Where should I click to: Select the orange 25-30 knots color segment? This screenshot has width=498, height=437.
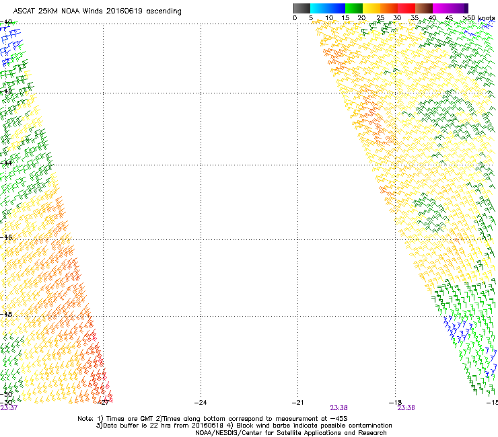click(x=389, y=8)
